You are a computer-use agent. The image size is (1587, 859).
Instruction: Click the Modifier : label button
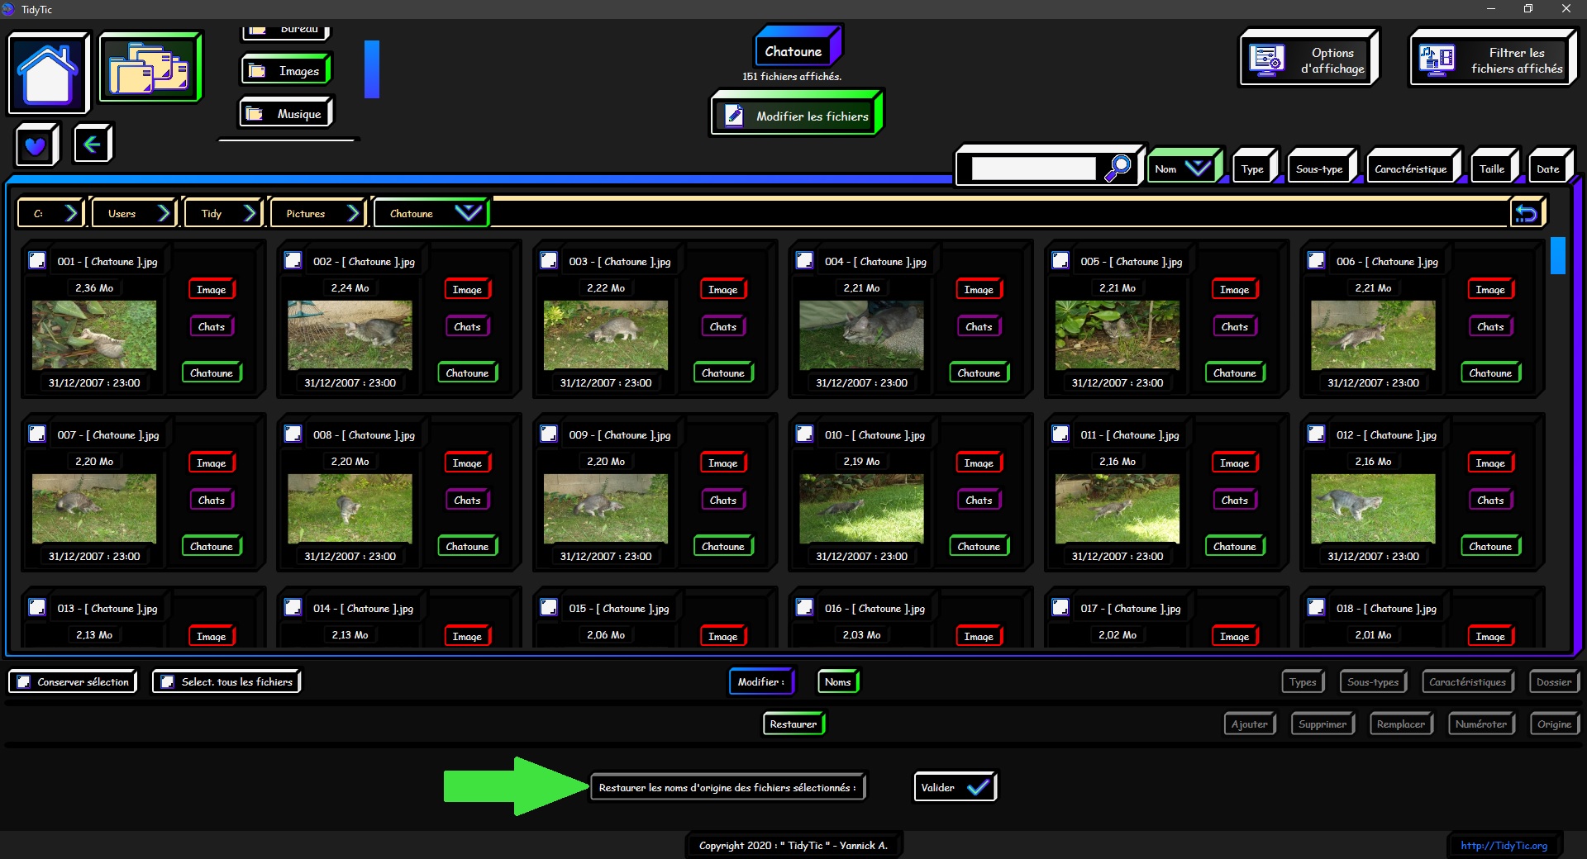tap(761, 681)
